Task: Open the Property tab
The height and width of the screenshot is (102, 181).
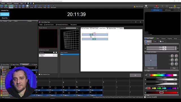Action: pyautogui.click(x=170, y=39)
